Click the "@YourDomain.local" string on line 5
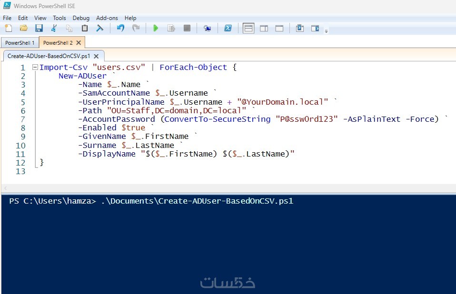The height and width of the screenshot is (294, 456). click(283, 102)
